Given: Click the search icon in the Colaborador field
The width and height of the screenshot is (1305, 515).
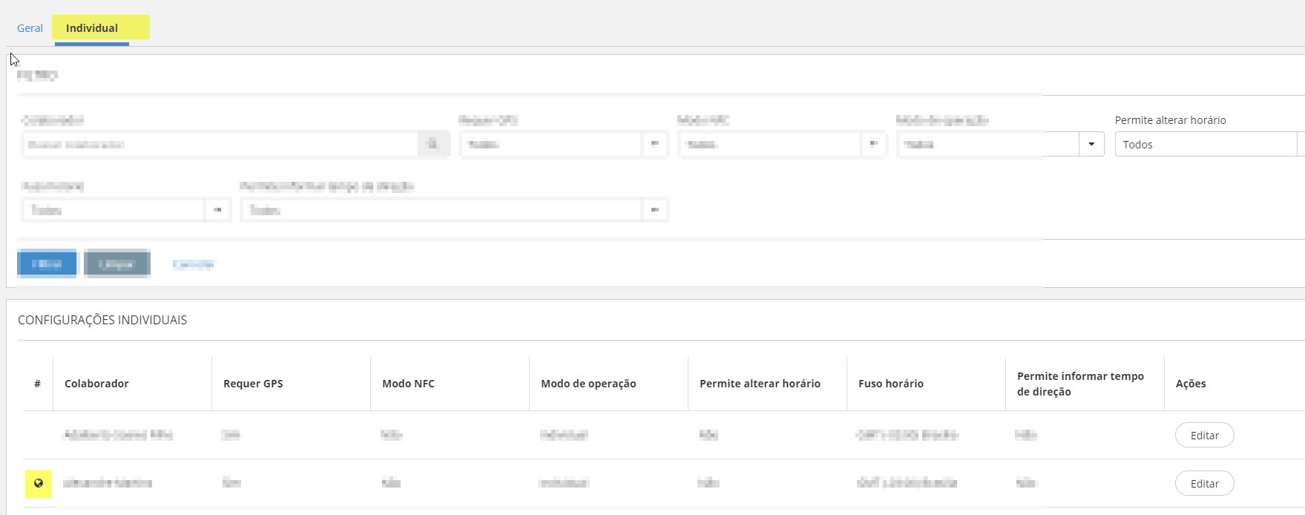Looking at the screenshot, I should [x=433, y=144].
